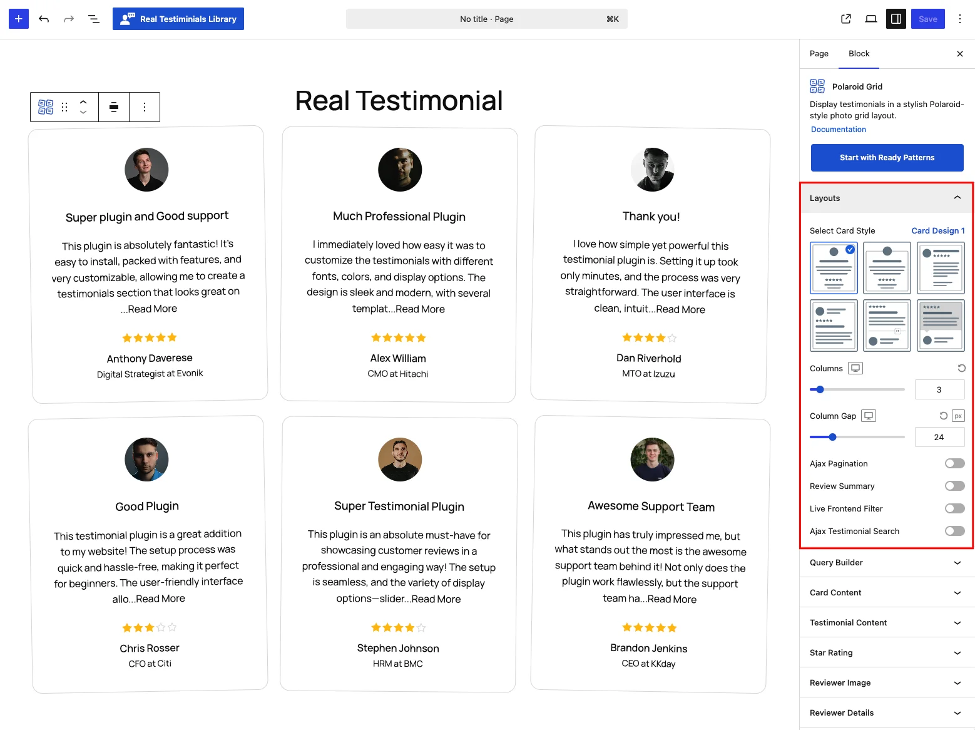
Task: Click the block alignment toolbar icon
Action: tap(114, 107)
